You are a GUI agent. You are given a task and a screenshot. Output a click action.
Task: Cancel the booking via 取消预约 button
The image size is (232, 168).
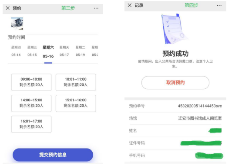(175, 83)
